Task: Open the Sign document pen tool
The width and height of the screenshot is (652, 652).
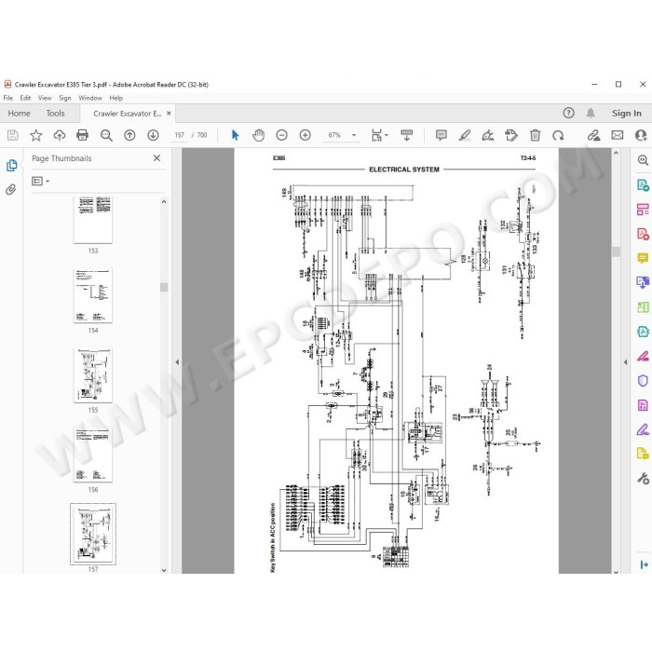Action: pos(488,135)
